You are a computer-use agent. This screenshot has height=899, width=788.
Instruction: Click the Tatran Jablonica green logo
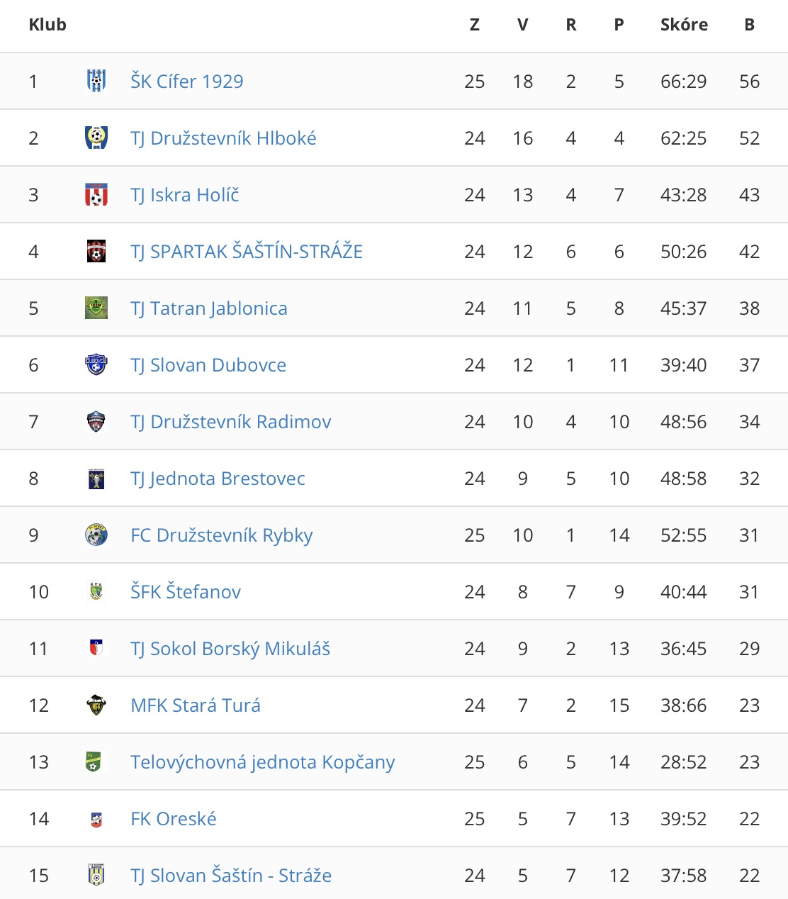(x=96, y=308)
